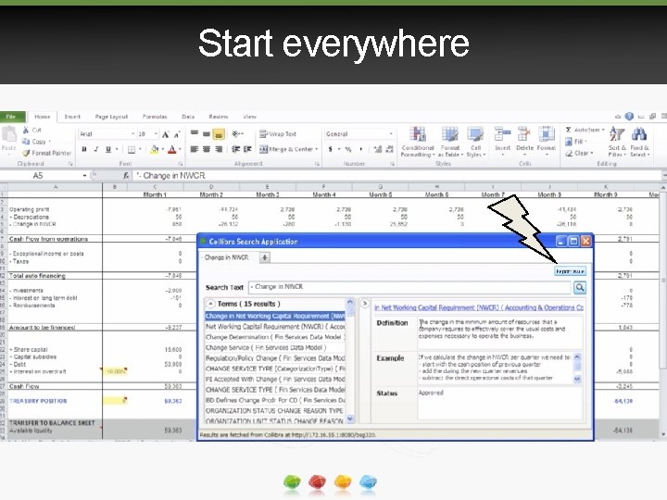This screenshot has width=667, height=500.
Task: Click the fx insert function icon
Action: tap(125, 176)
